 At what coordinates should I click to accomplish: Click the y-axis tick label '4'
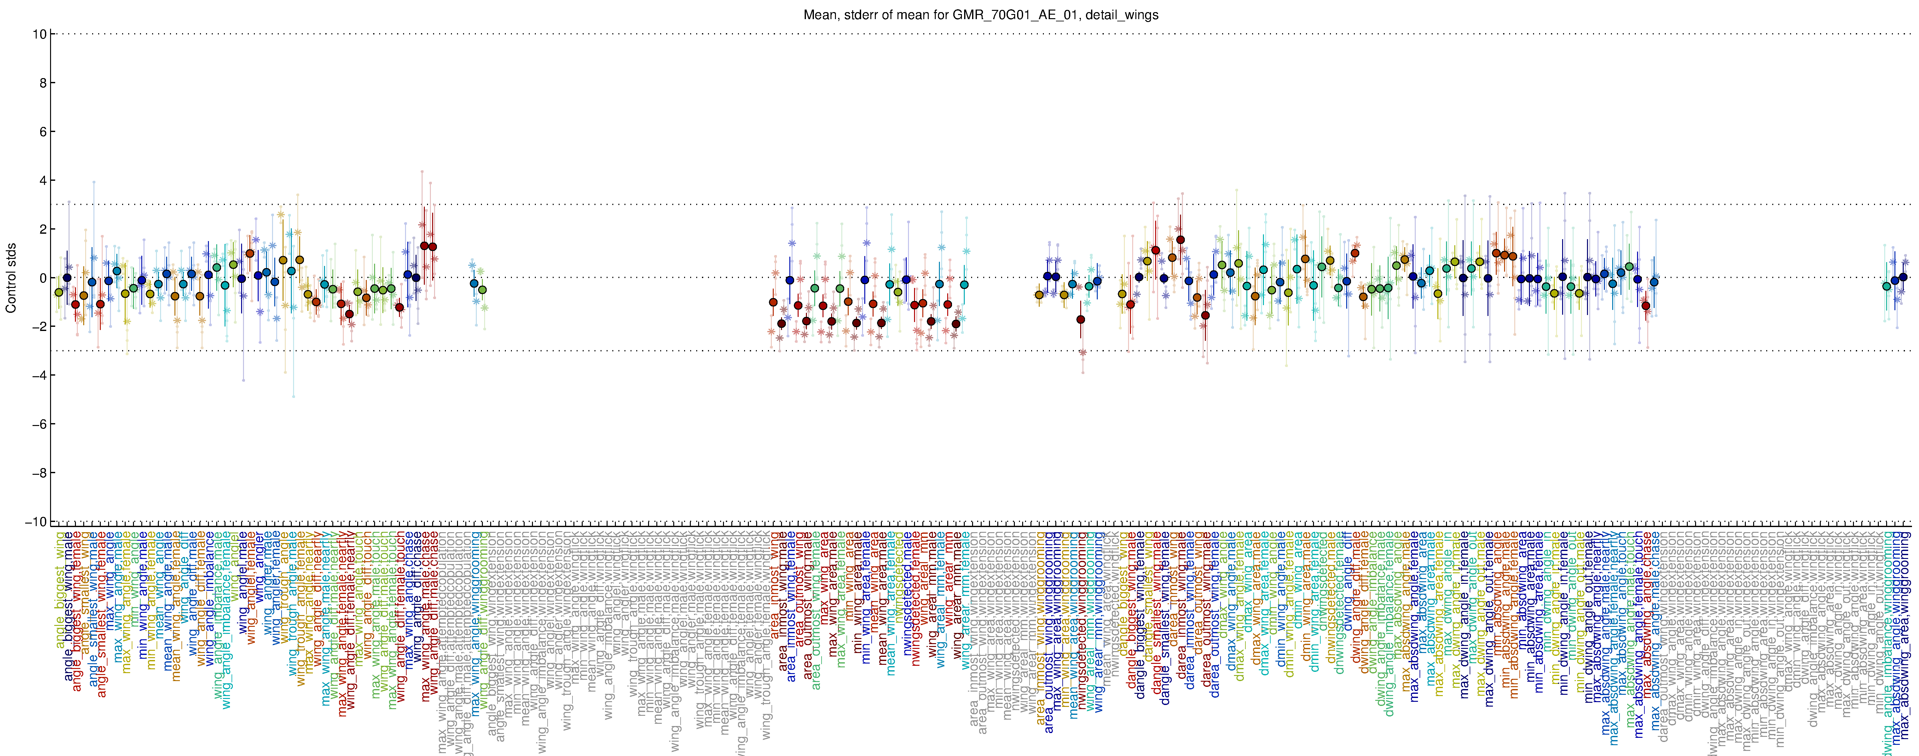coord(44,180)
